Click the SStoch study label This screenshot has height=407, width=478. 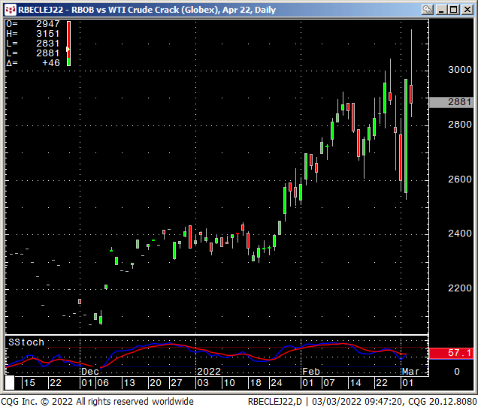coord(26,342)
